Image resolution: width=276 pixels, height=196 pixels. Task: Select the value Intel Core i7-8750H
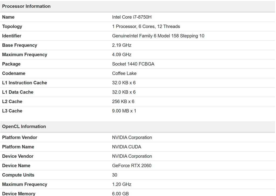[132, 17]
